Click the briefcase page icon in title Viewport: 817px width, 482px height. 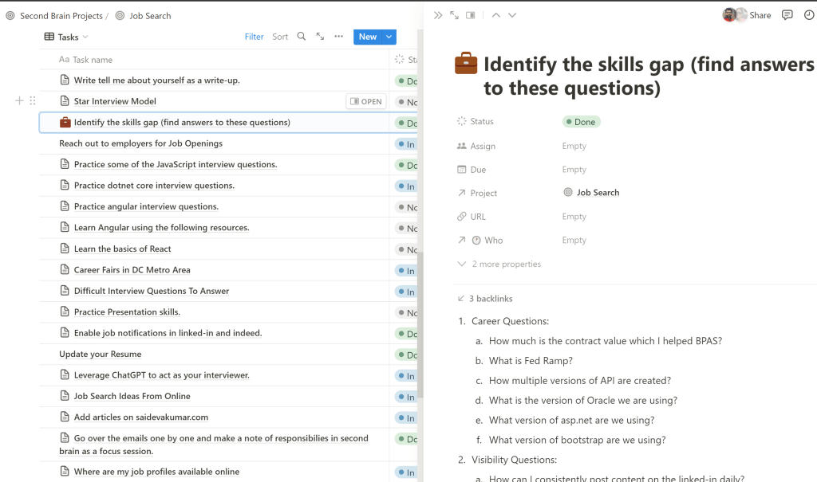coord(466,65)
